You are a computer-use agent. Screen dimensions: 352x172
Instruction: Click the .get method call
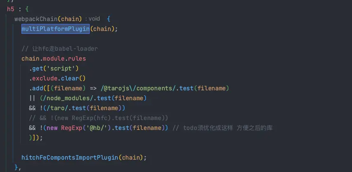pos(36,68)
